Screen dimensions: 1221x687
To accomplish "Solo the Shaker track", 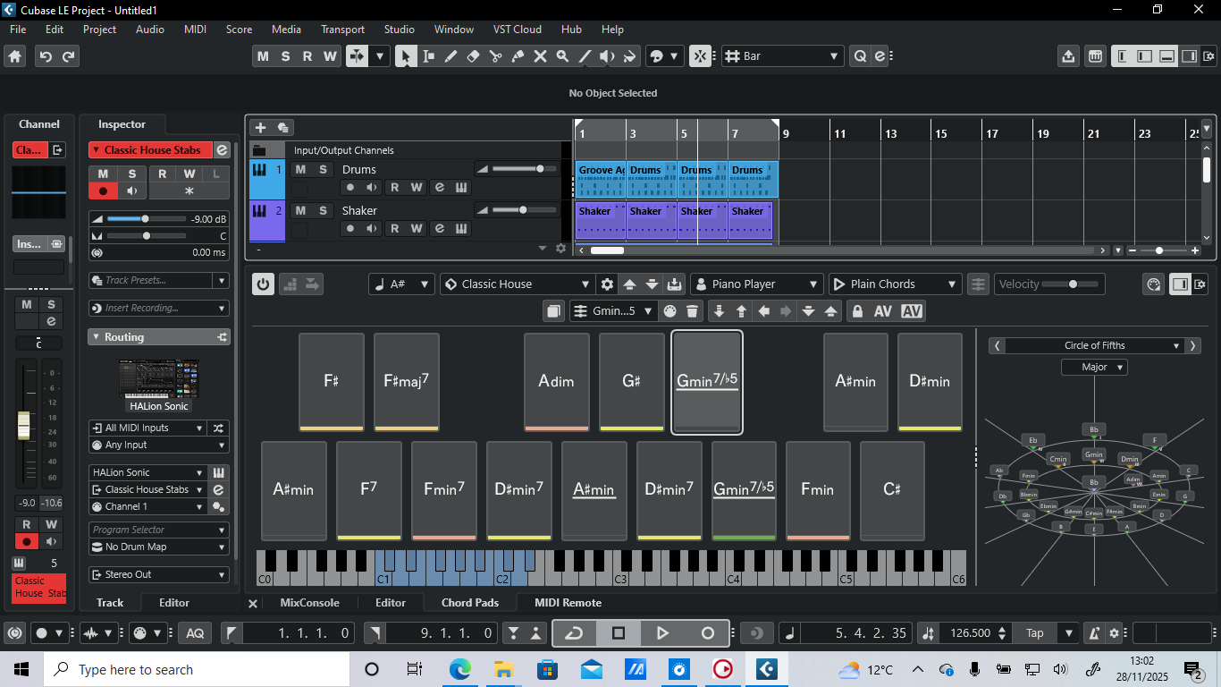I will coord(323,210).
